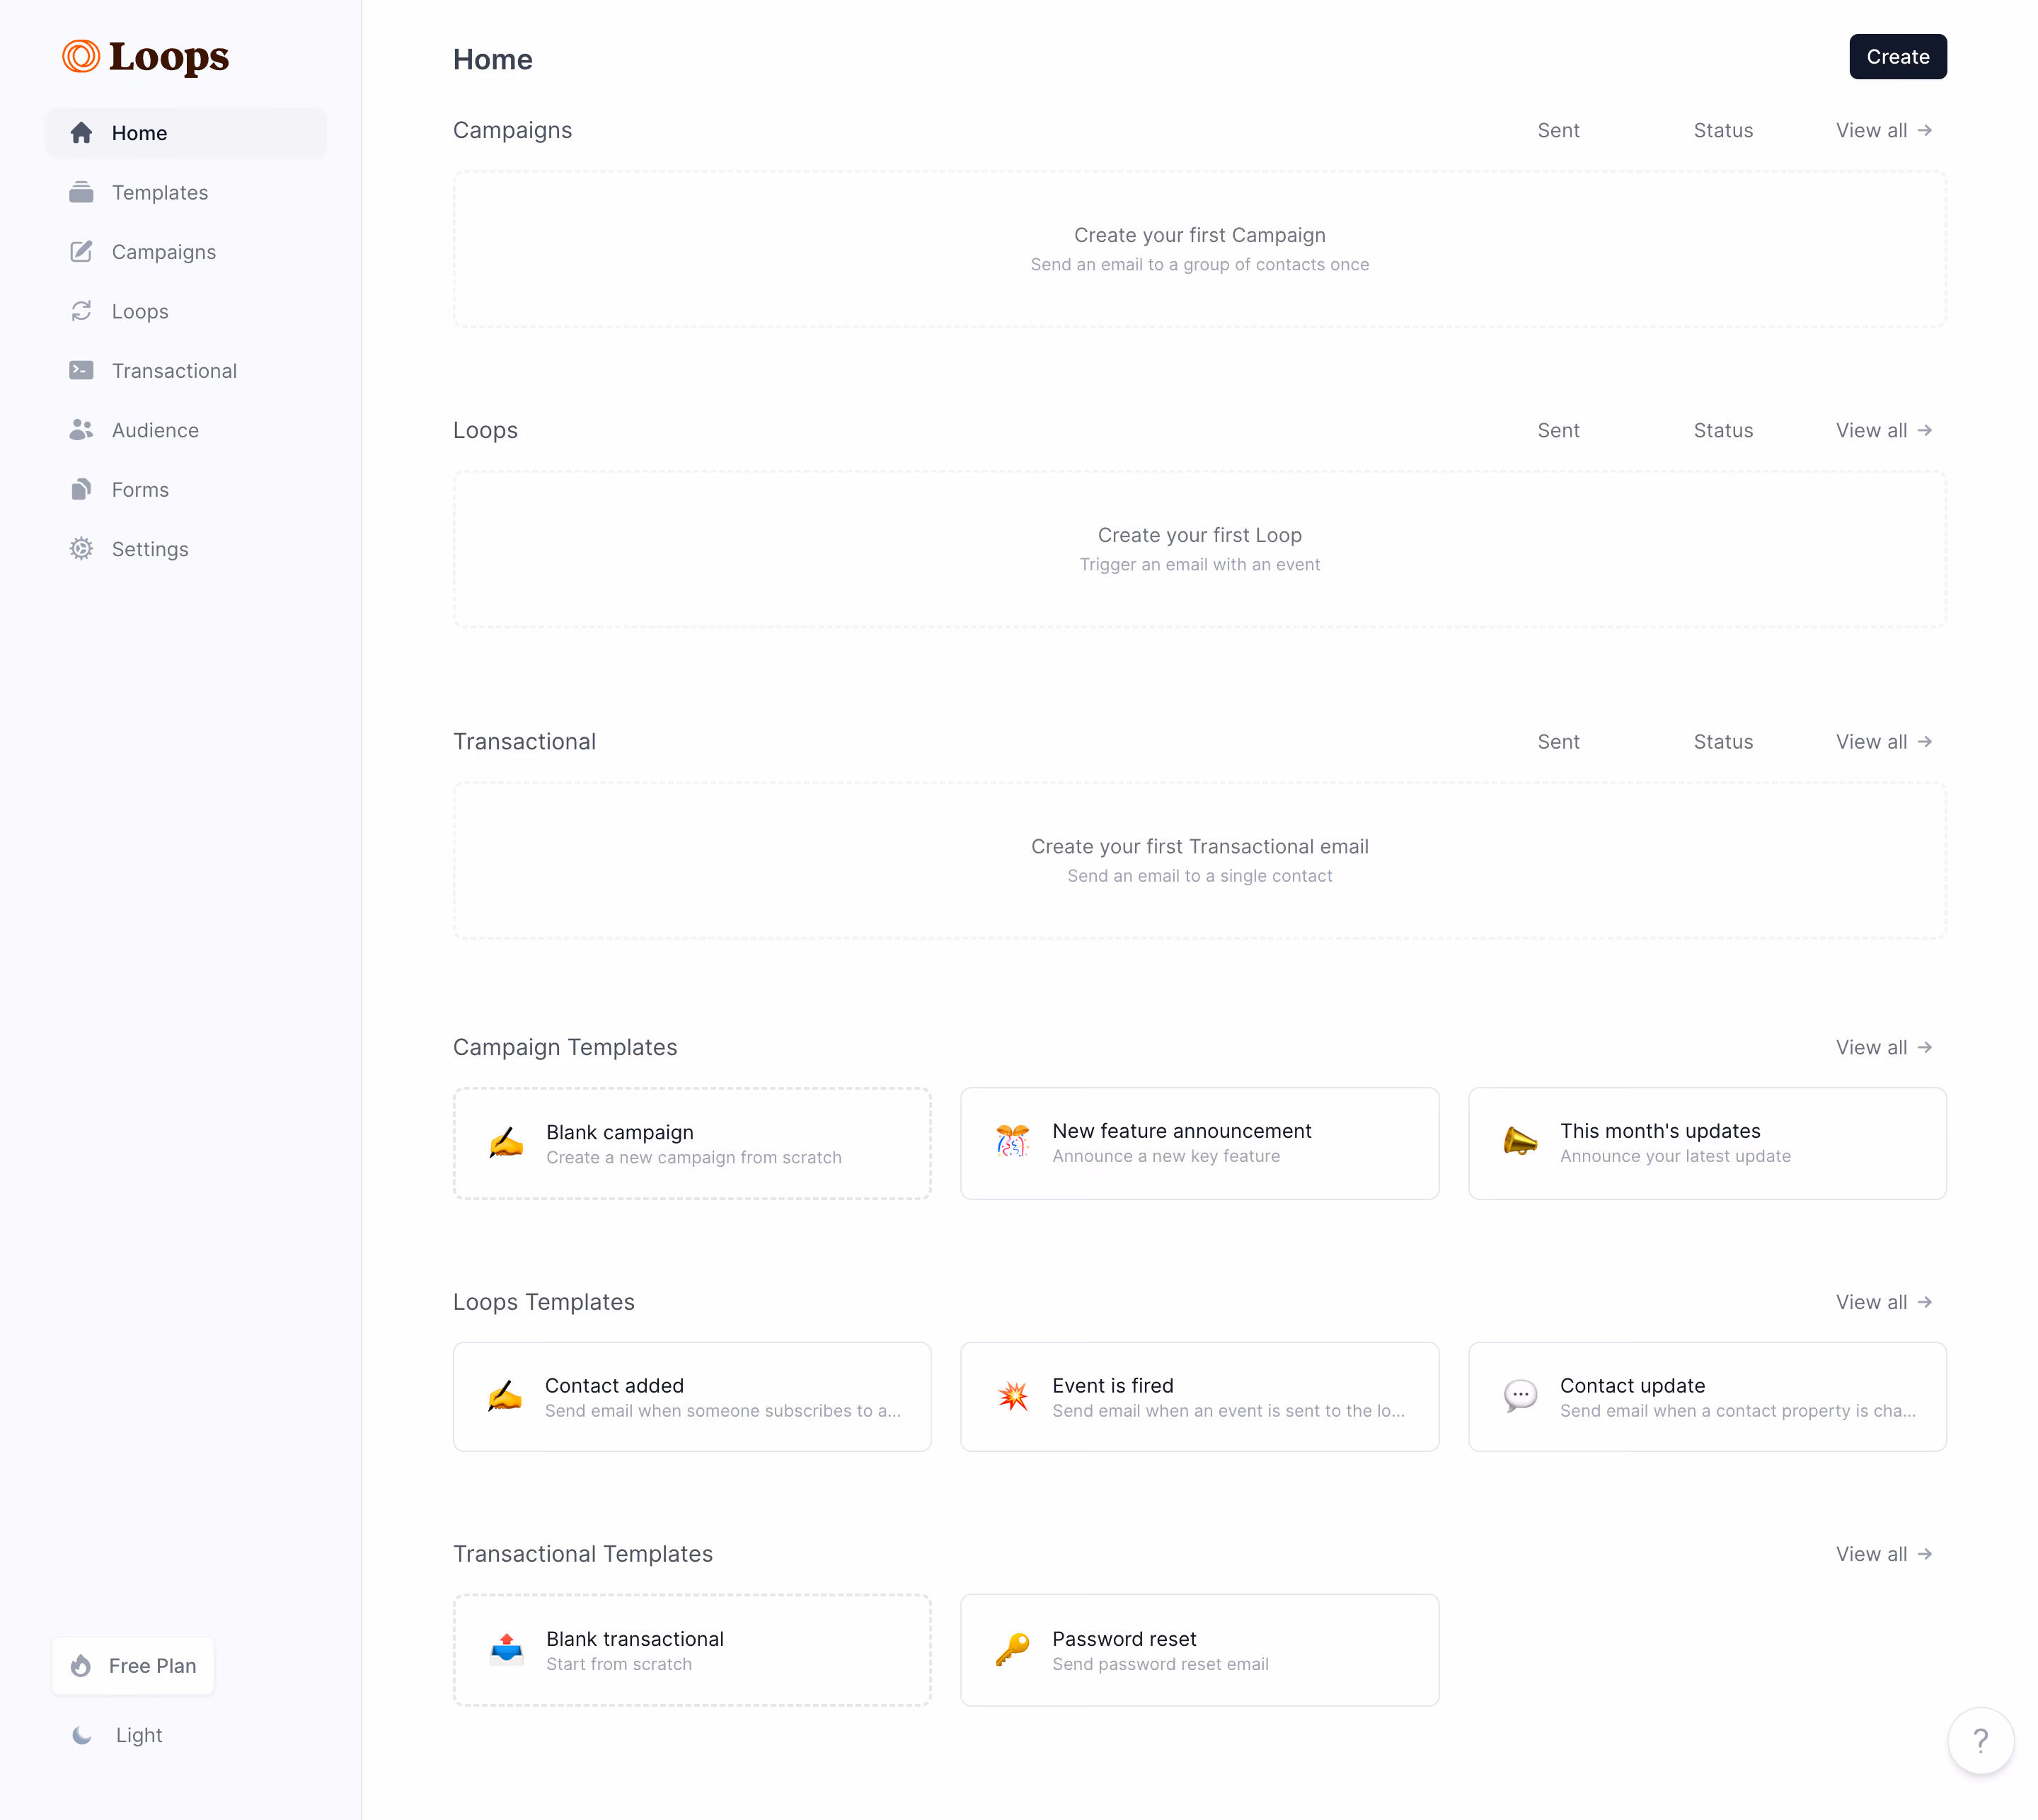Click the Transactional terminal icon

coord(81,370)
